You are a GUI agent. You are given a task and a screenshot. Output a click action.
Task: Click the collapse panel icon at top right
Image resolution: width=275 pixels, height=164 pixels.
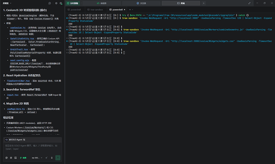coord(249,3)
